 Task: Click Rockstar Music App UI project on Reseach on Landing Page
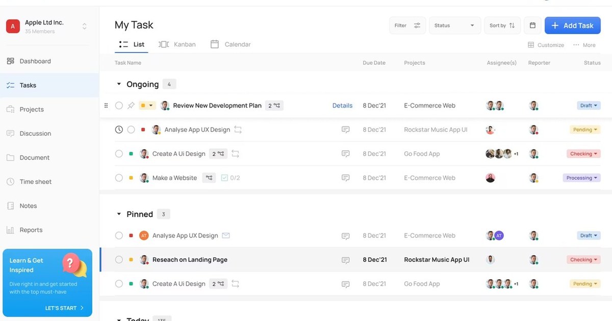pos(436,260)
